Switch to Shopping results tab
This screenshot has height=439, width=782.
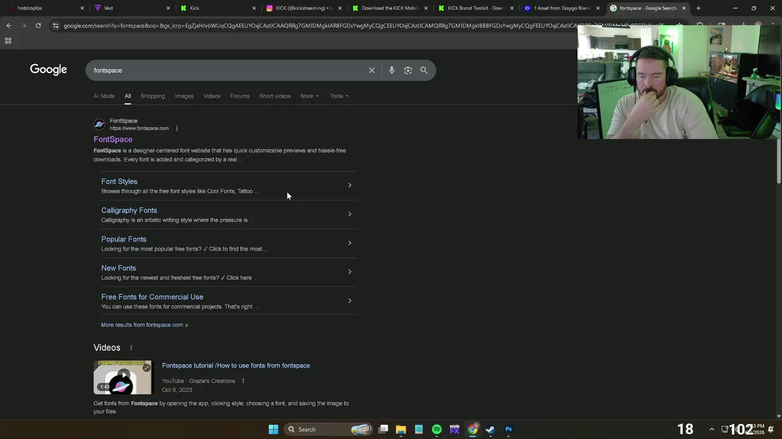click(153, 96)
